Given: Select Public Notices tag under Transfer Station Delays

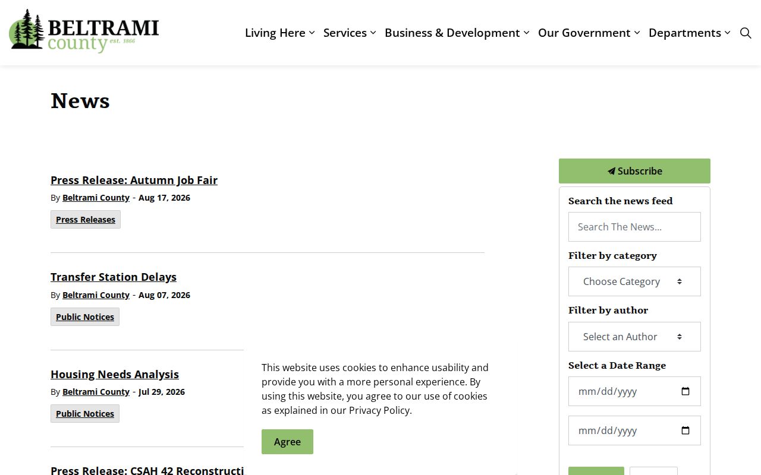Looking at the screenshot, I should coord(85,317).
